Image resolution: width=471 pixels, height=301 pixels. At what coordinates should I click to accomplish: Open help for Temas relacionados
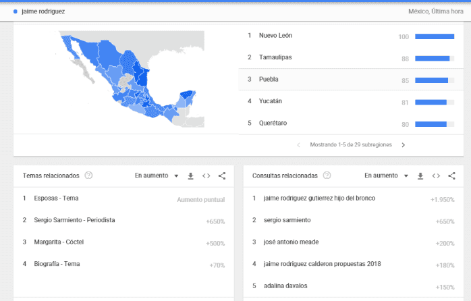[88, 176]
